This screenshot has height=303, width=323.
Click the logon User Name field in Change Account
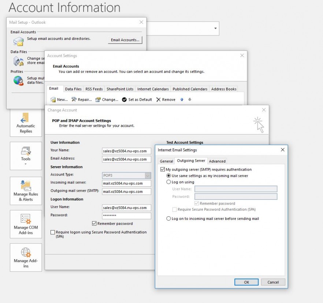coord(126,208)
